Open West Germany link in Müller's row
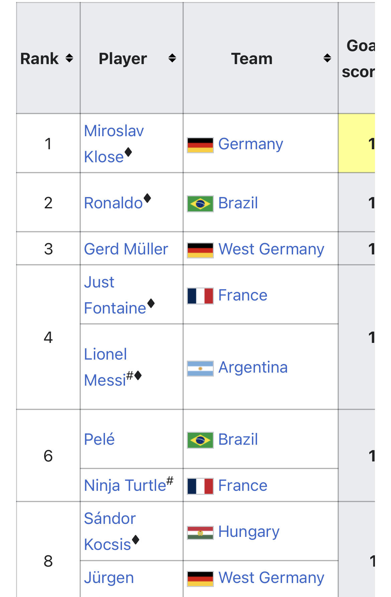 tap(271, 249)
